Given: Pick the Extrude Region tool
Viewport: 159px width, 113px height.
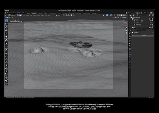Looking at the screenshot, I should pyautogui.click(x=6, y=50).
